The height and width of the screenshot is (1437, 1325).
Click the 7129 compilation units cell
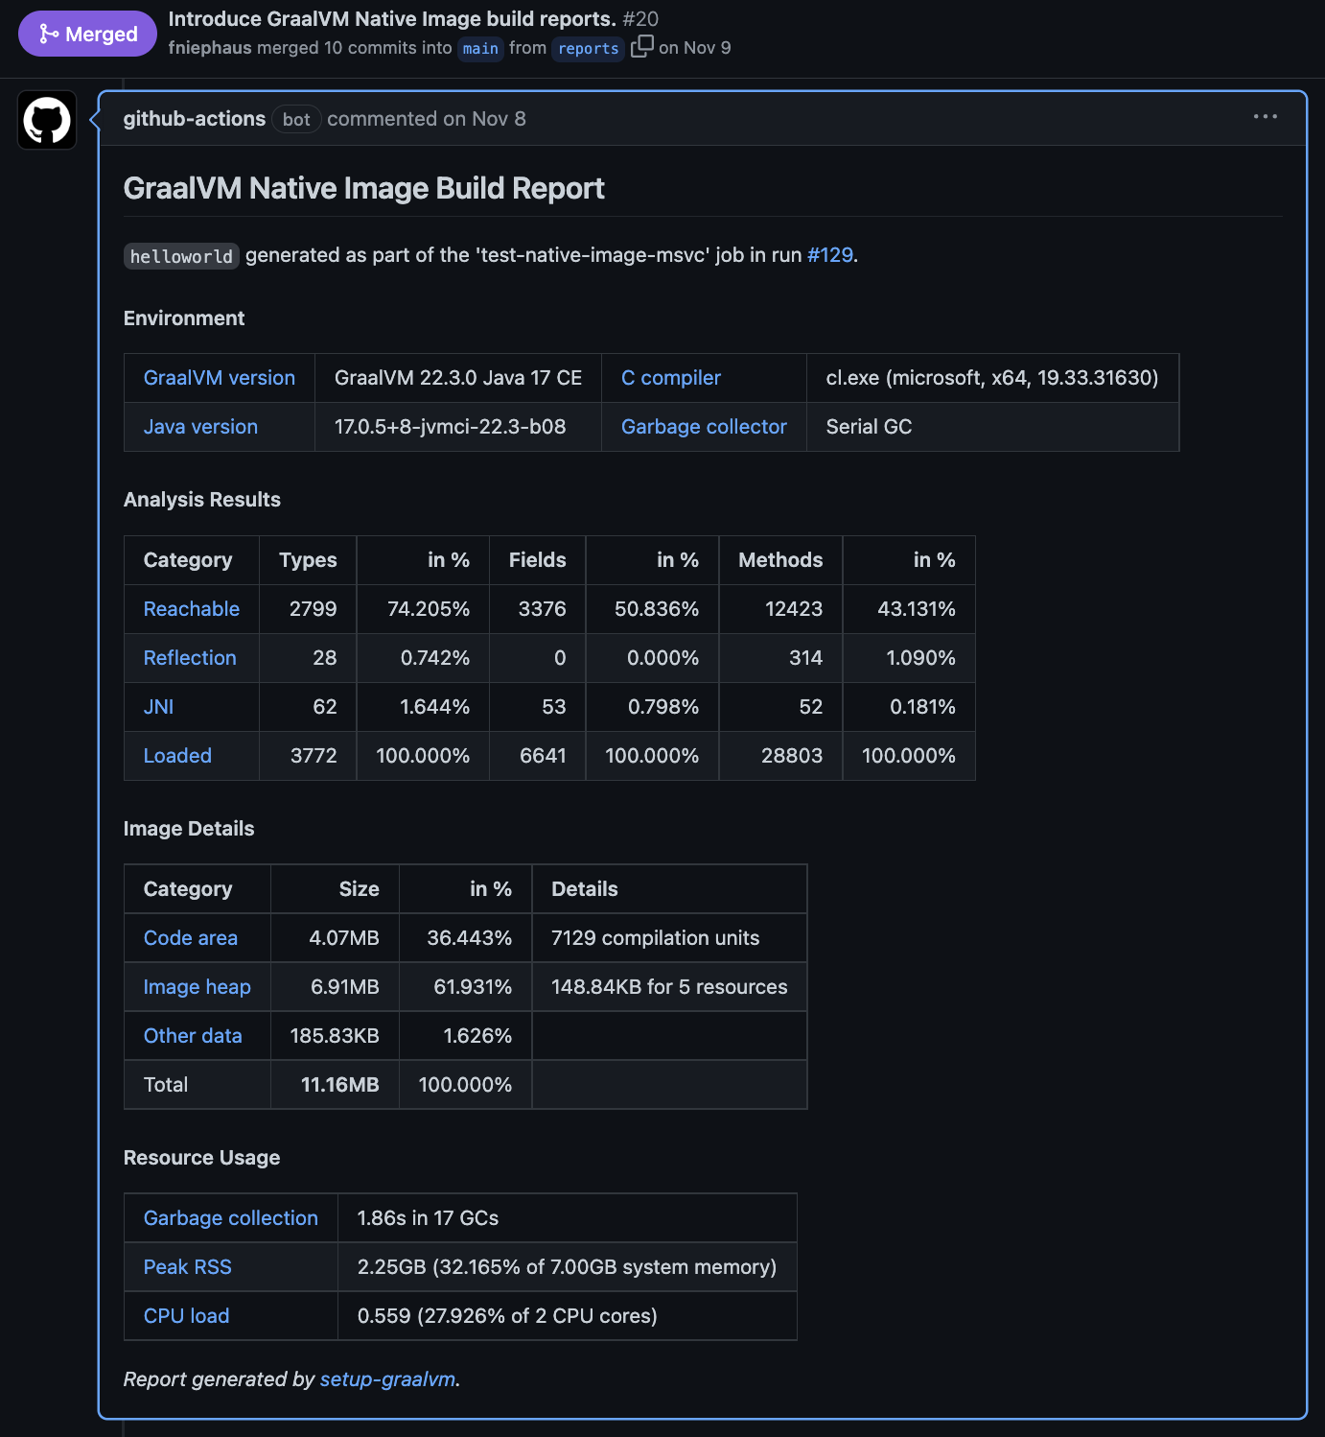669,938
